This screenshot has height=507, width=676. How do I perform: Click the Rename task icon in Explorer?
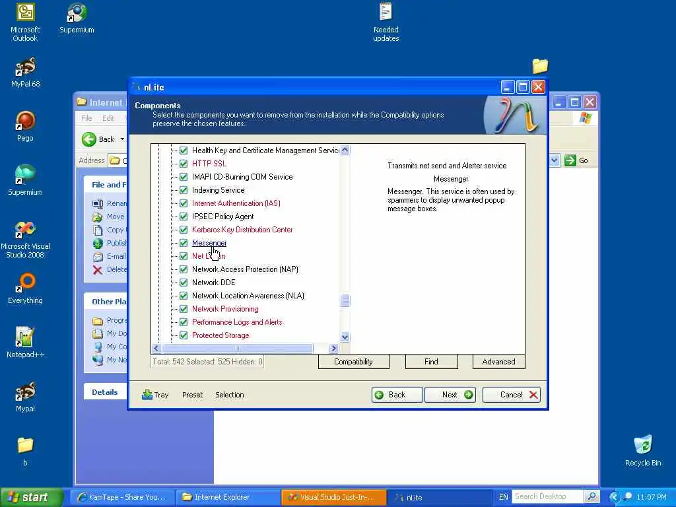[98, 203]
